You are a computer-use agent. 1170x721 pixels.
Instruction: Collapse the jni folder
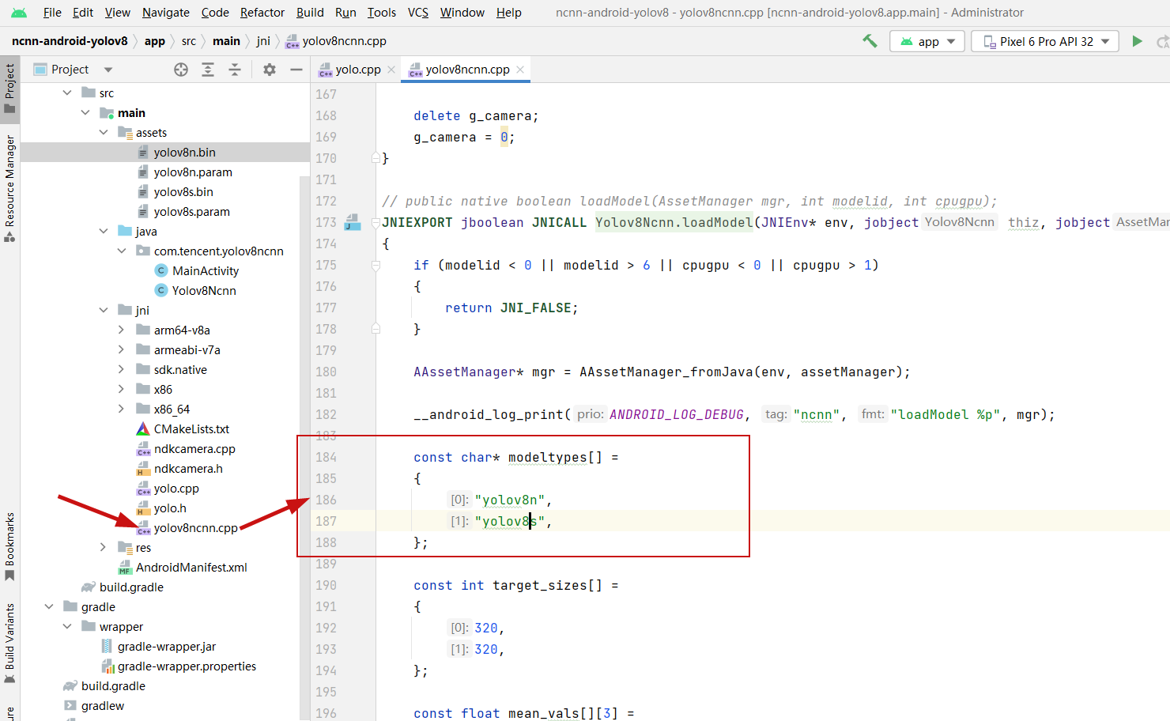point(104,311)
